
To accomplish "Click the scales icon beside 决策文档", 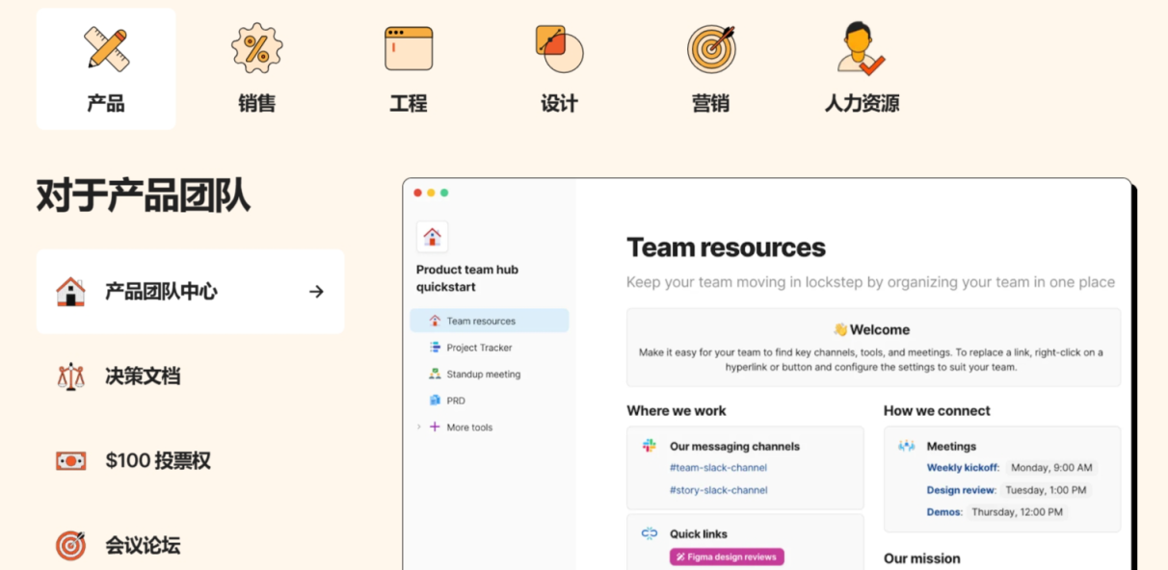I will pos(70,376).
